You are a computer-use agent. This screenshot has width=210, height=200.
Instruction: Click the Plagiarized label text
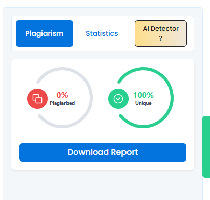(x=62, y=103)
